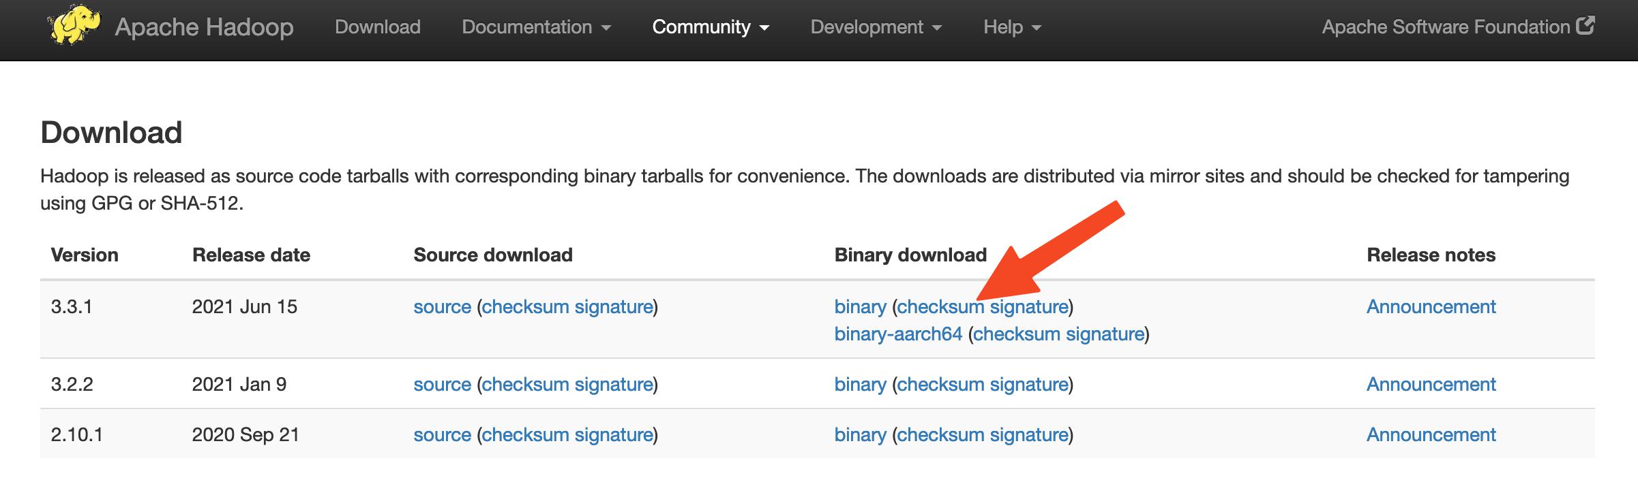The width and height of the screenshot is (1638, 482).
Task: Click the Source download column header
Action: click(x=493, y=255)
